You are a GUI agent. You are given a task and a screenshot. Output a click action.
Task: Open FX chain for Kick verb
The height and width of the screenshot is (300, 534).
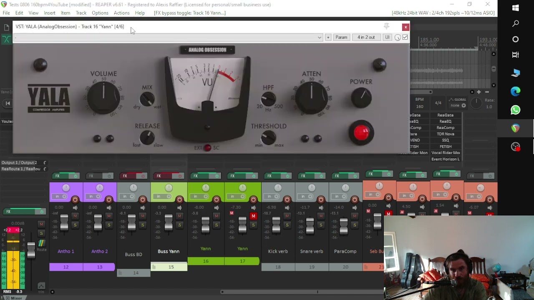pyautogui.click(x=270, y=176)
